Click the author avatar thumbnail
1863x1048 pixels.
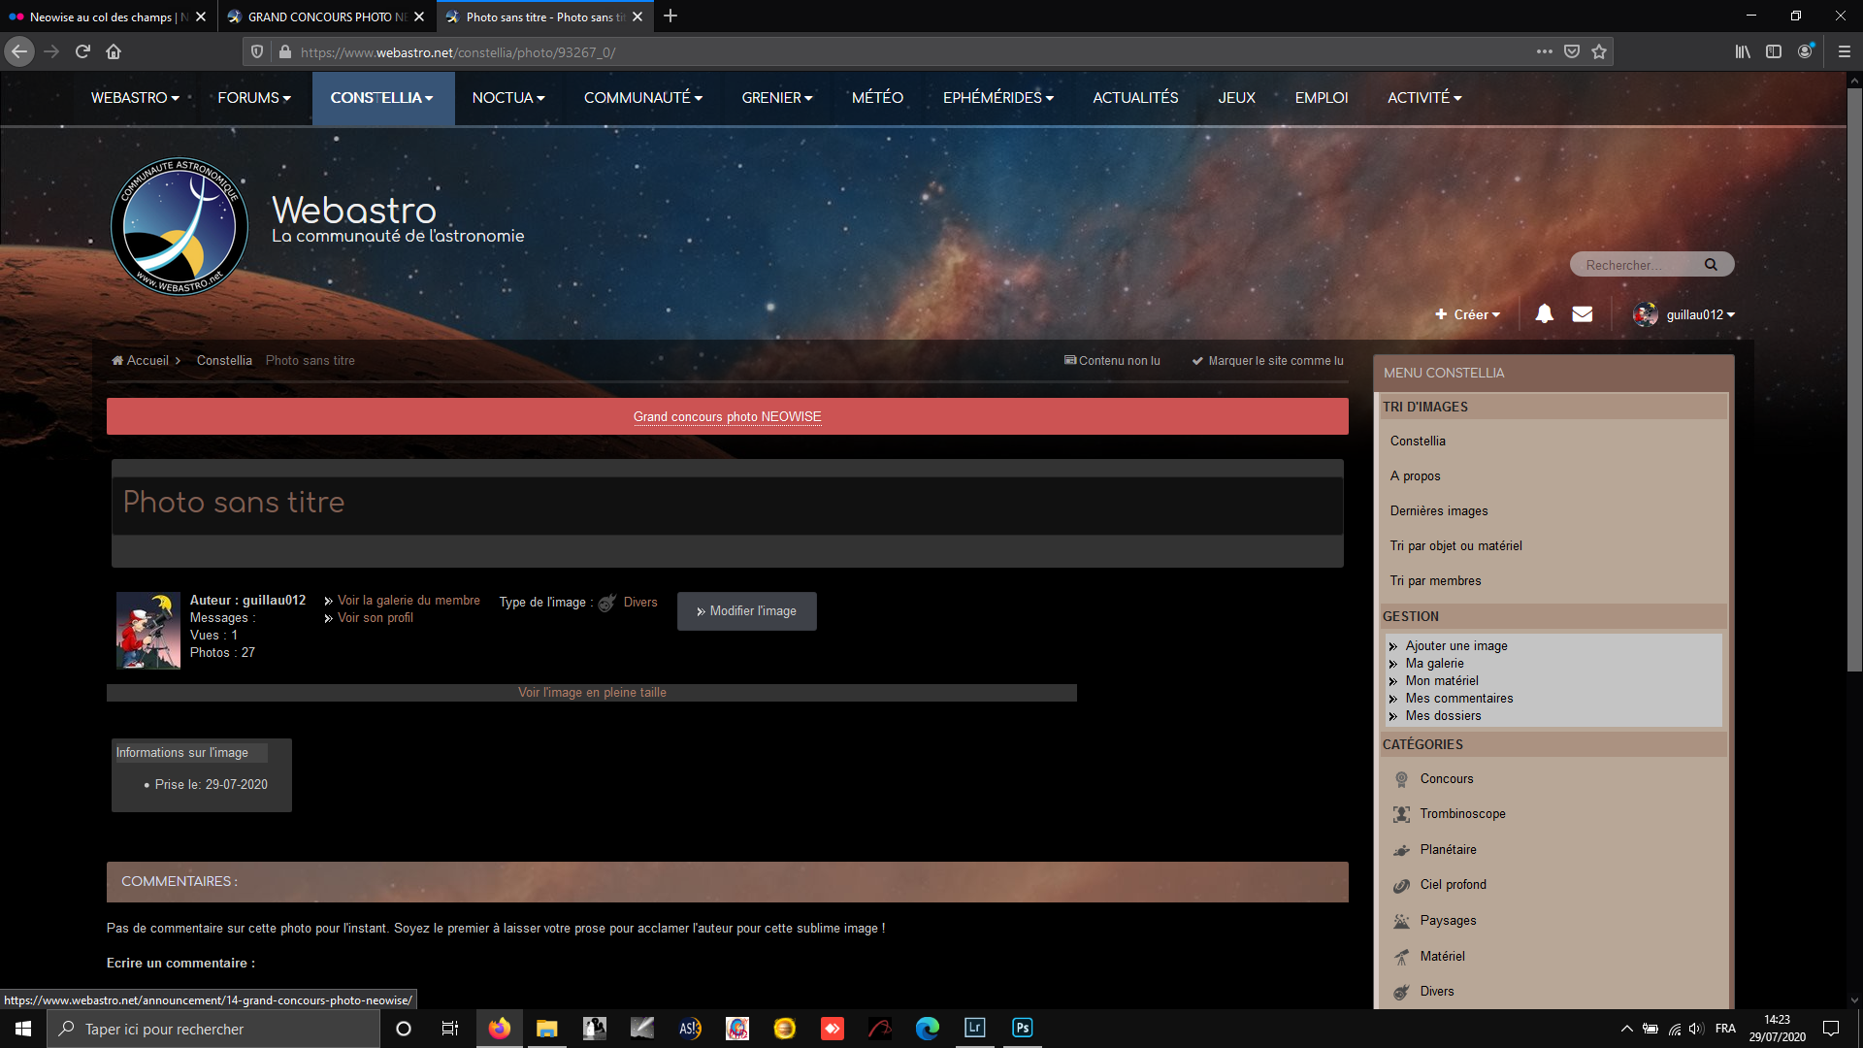(x=148, y=631)
